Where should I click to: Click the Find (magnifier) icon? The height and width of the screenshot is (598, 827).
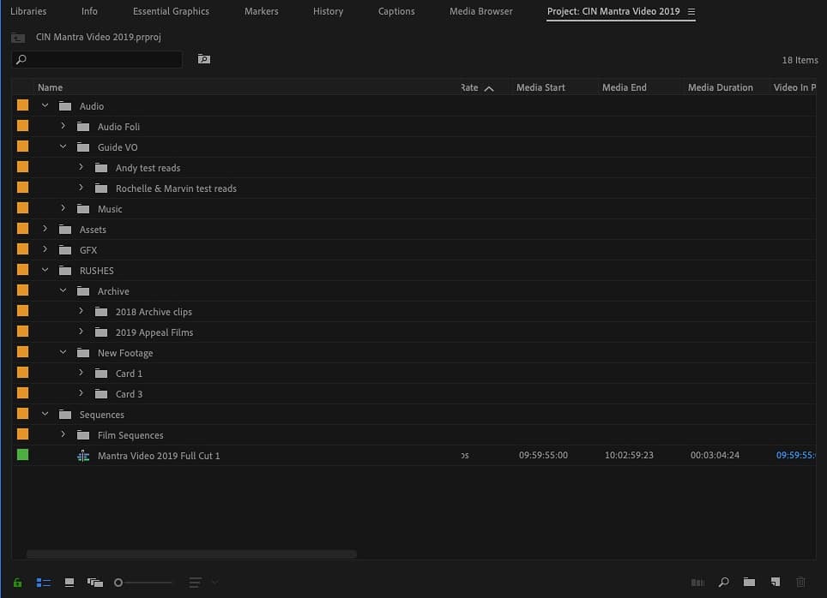click(x=723, y=582)
